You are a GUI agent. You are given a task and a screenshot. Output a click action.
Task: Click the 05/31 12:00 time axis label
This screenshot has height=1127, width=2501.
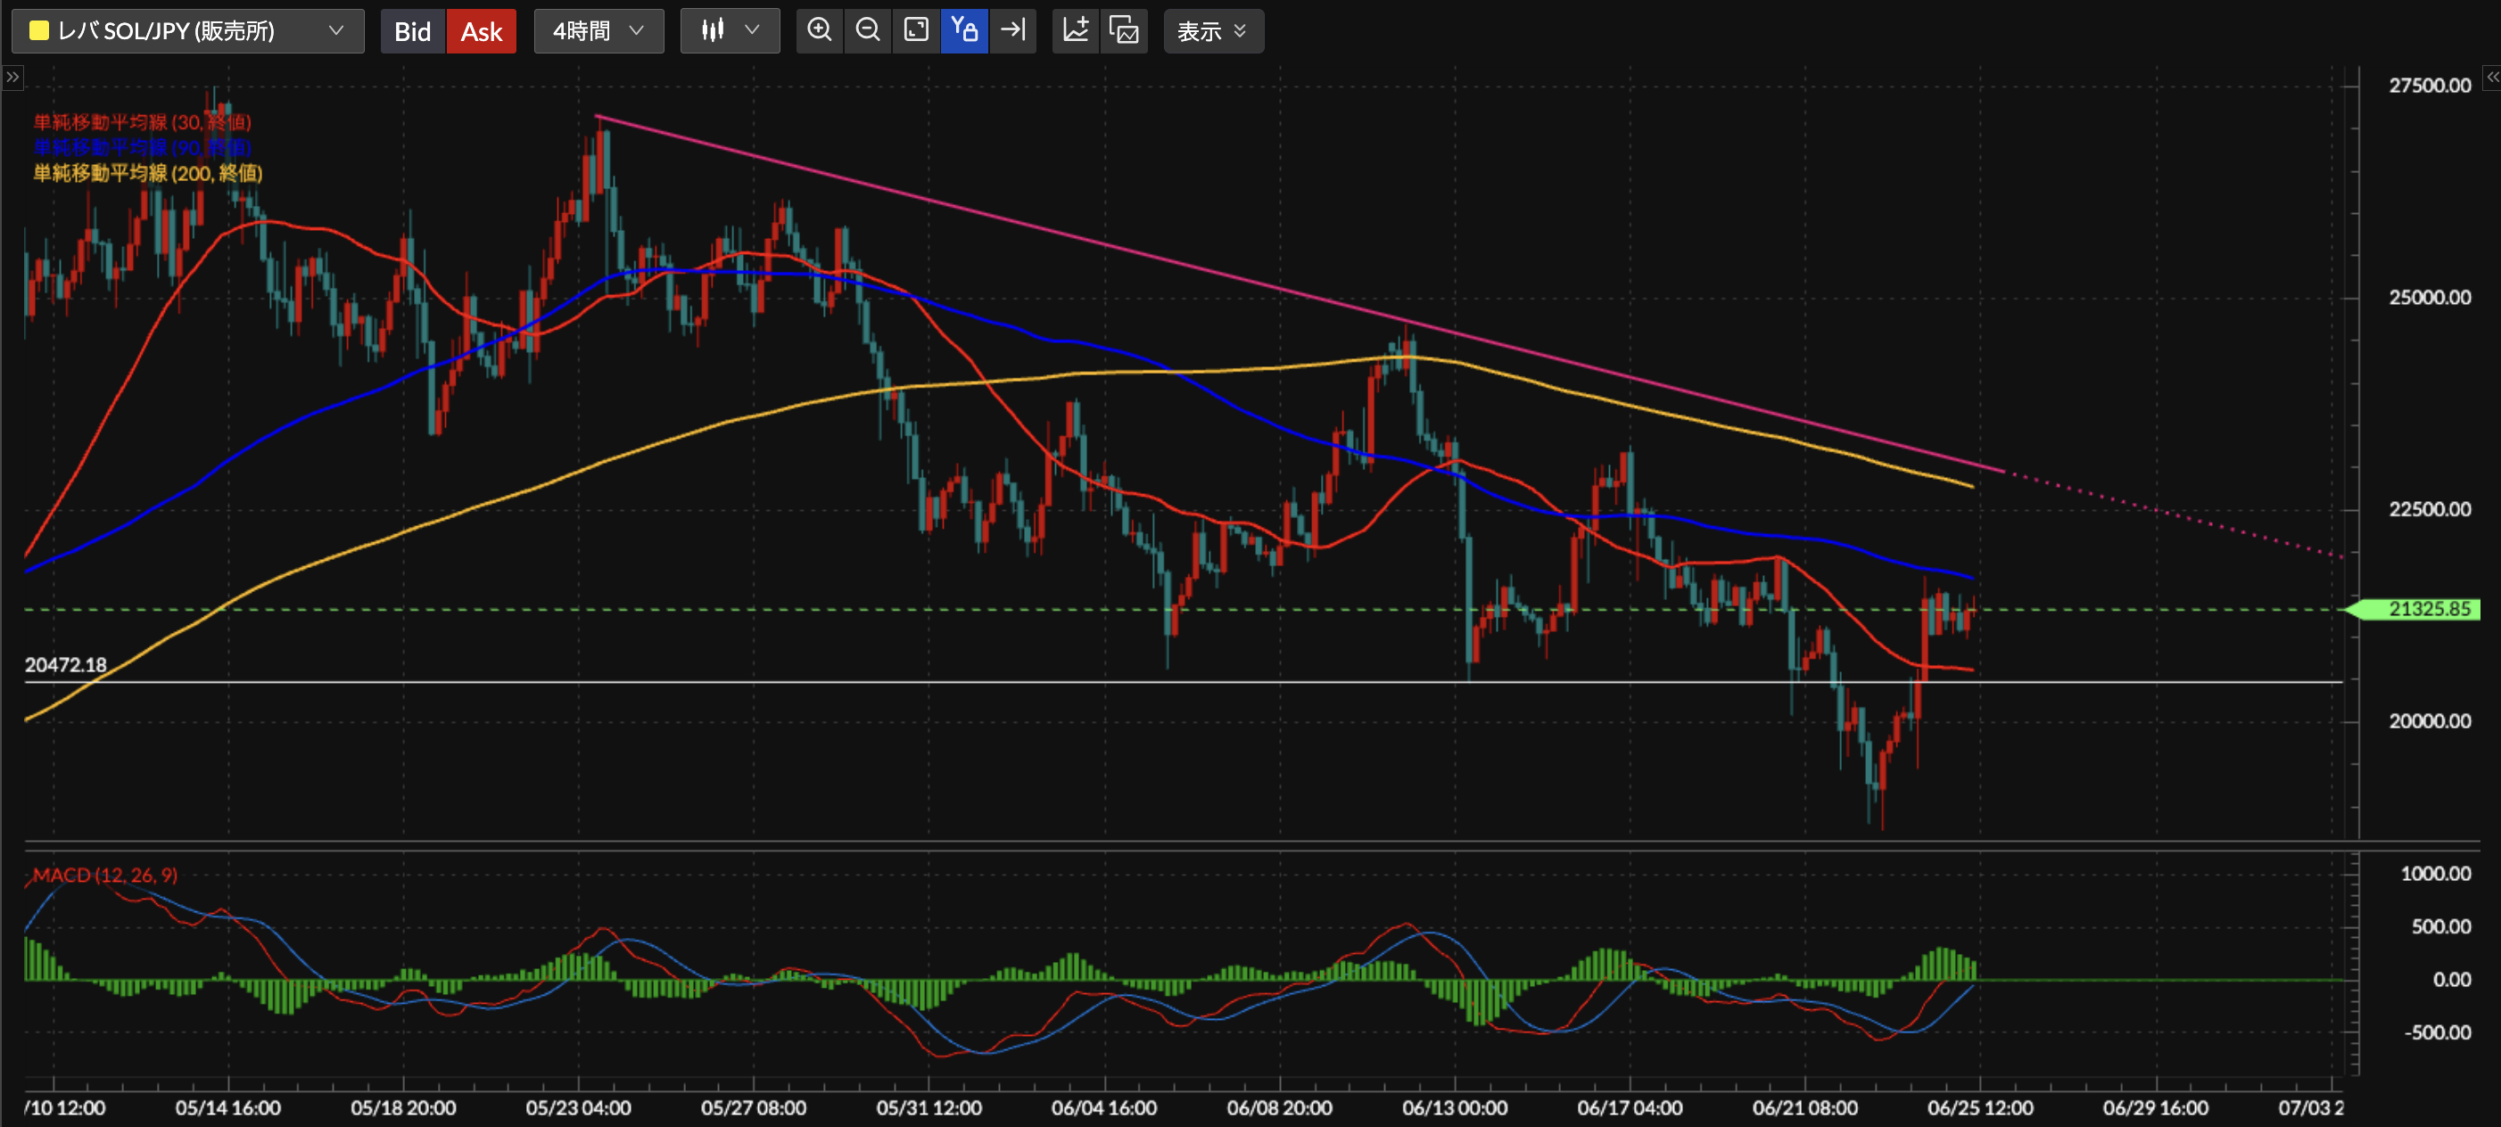click(x=929, y=1107)
